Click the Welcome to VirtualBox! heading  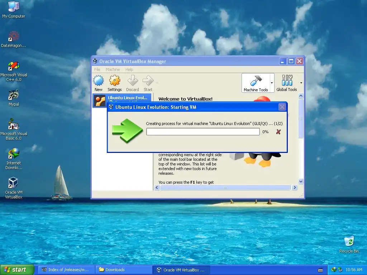point(185,99)
